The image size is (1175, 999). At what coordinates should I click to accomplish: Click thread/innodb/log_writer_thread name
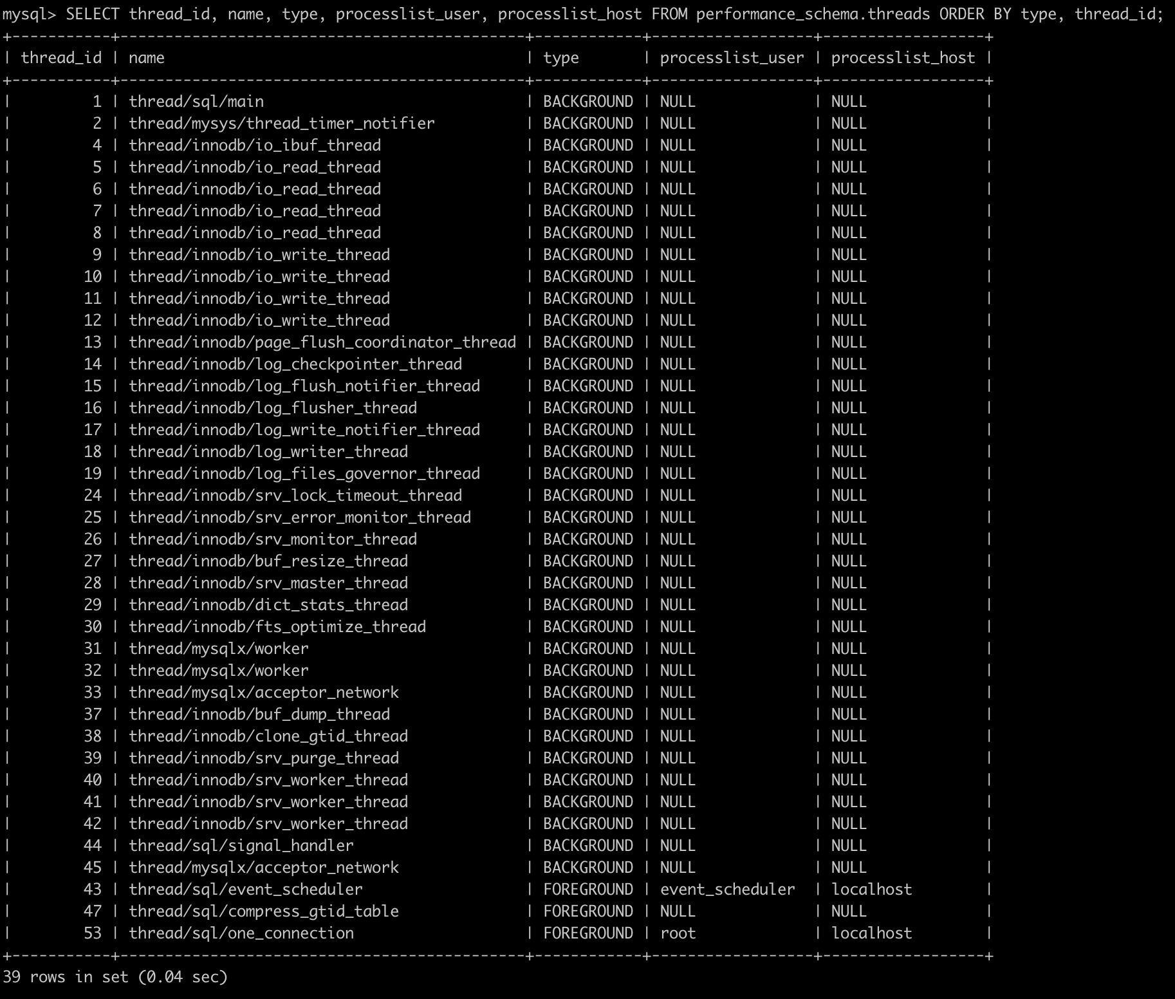pos(268,452)
